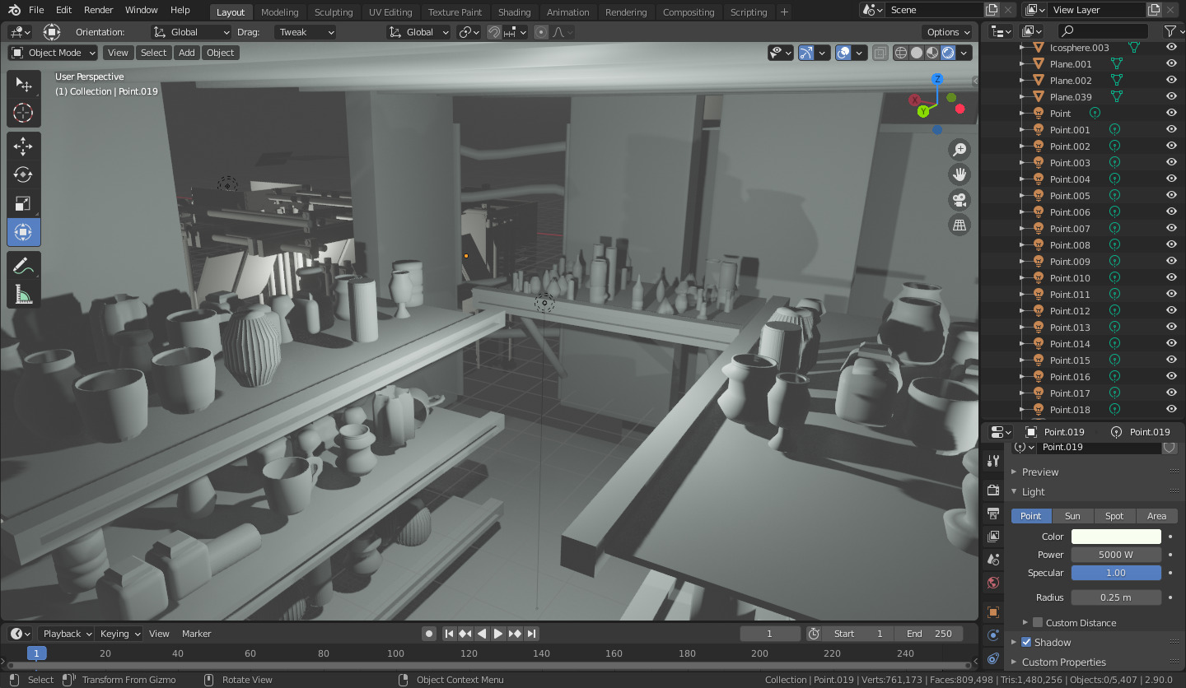Click frame 1 timeline marker

36,653
